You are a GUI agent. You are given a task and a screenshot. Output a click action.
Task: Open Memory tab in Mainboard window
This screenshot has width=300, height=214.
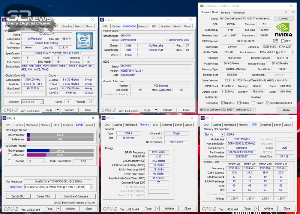[x=143, y=26]
